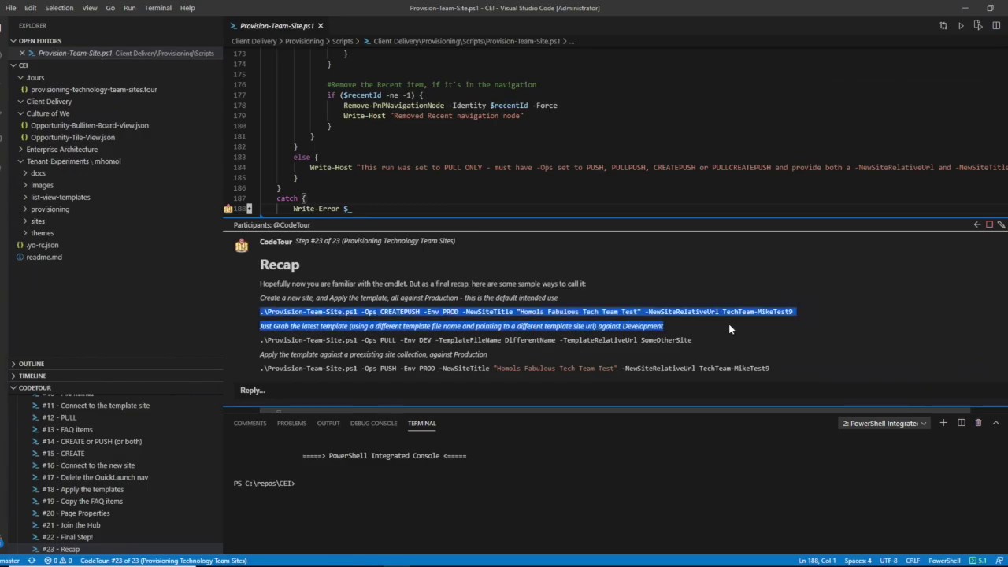Switch to the Debug Console tab
This screenshot has width=1008, height=567.
373,423
